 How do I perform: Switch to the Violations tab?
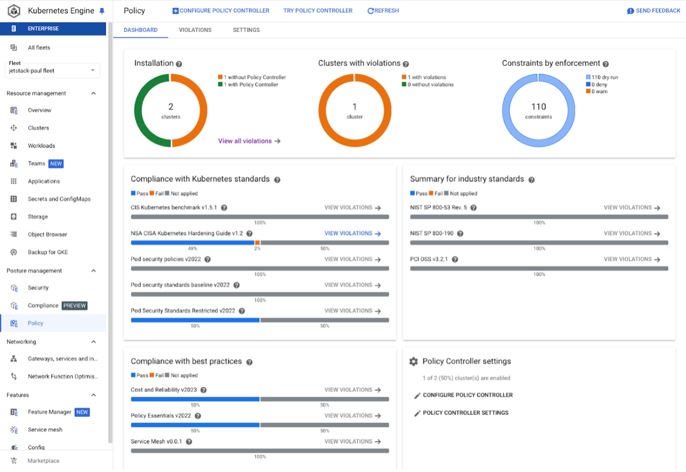pyautogui.click(x=195, y=30)
